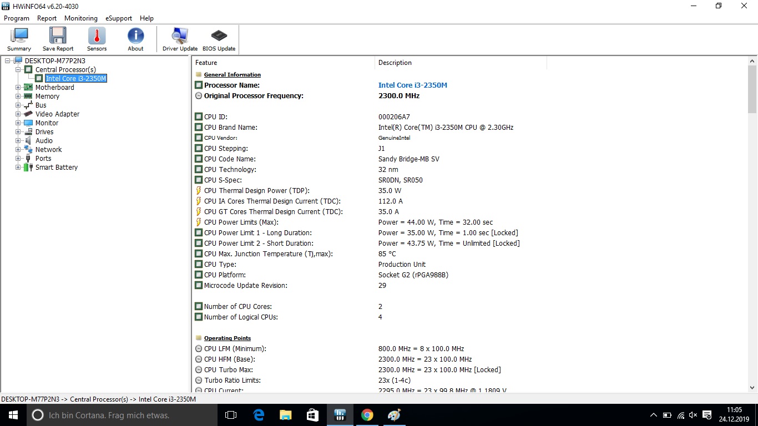Launch Microsoft Edge from taskbar
This screenshot has height=426, width=758.
pos(259,415)
